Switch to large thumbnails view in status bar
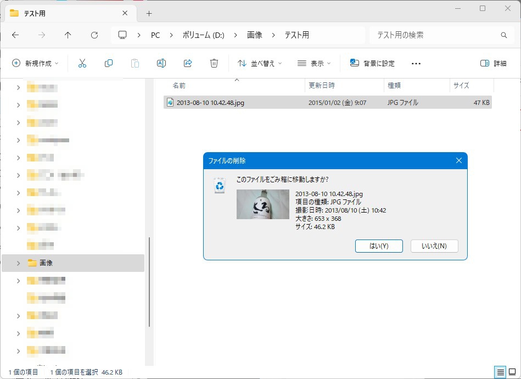 pos(512,372)
